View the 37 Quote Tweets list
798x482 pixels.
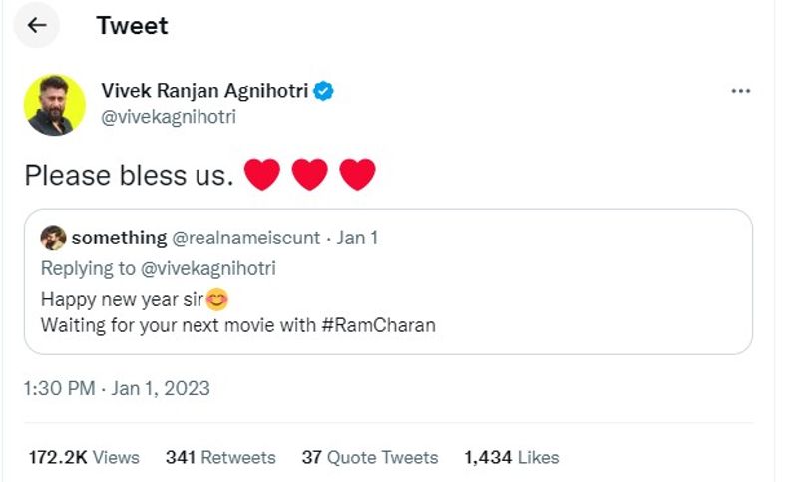point(369,457)
